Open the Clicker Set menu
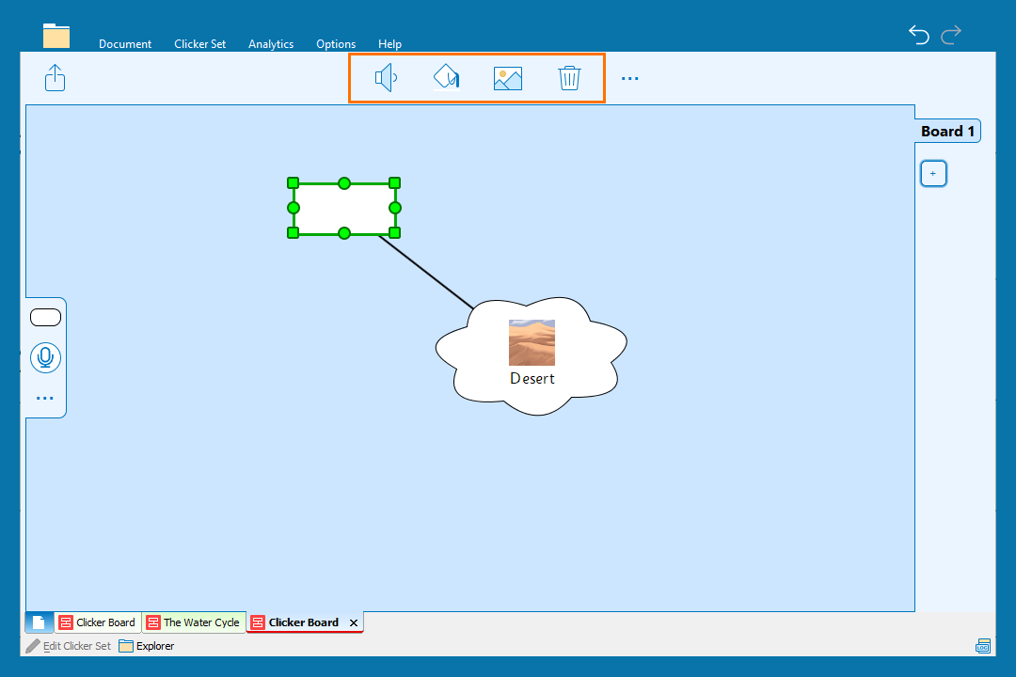The image size is (1016, 677). click(199, 44)
